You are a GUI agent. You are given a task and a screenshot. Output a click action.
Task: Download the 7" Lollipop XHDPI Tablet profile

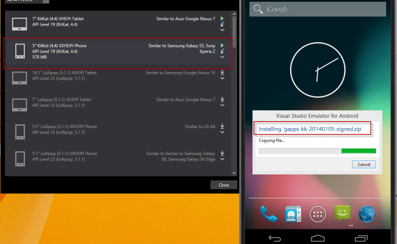pyautogui.click(x=222, y=99)
